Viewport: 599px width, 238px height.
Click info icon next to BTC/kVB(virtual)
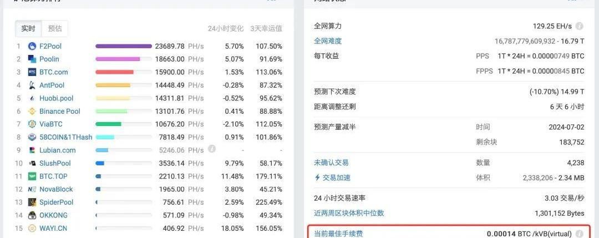(579, 234)
